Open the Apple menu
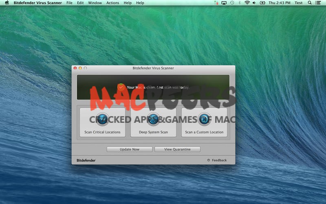The height and width of the screenshot is (204, 326). click(7, 3)
